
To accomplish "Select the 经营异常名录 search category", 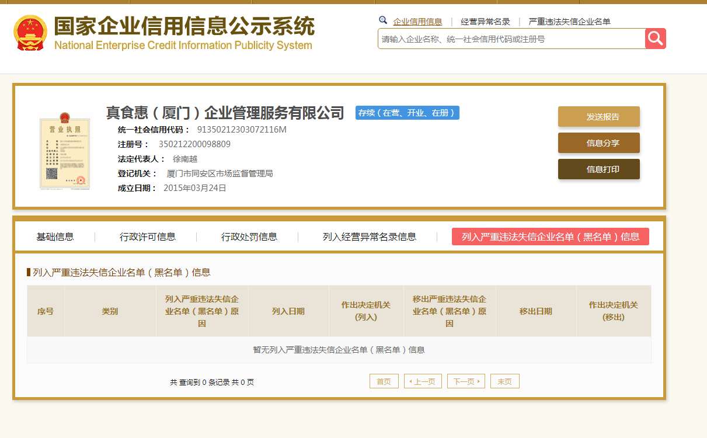I will click(x=485, y=22).
